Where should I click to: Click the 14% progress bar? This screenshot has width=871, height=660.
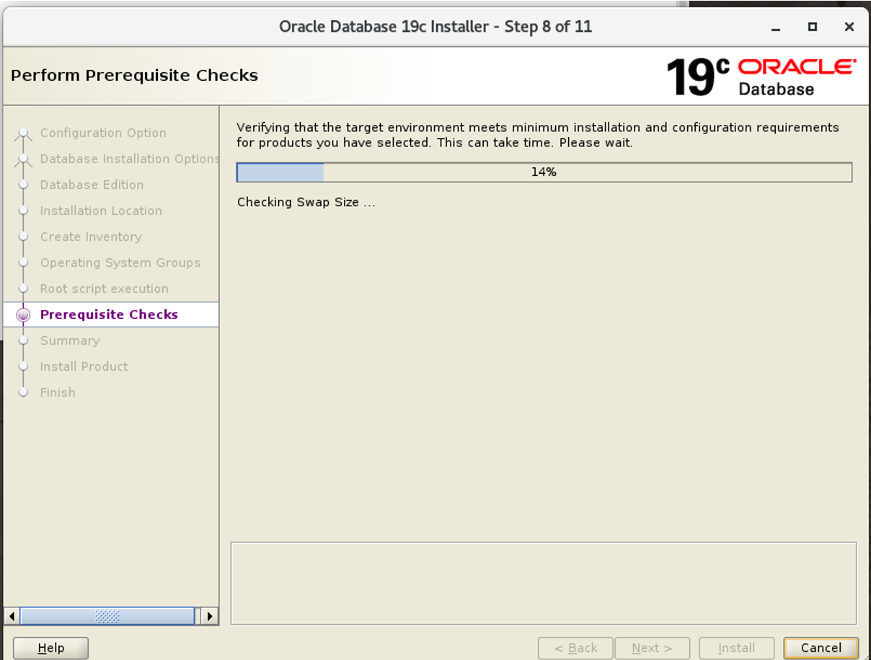point(544,172)
